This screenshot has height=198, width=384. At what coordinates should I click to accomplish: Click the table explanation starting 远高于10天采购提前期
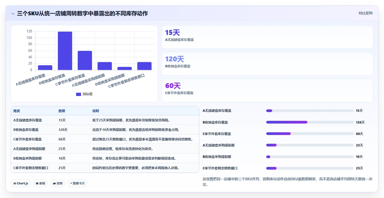(136, 130)
